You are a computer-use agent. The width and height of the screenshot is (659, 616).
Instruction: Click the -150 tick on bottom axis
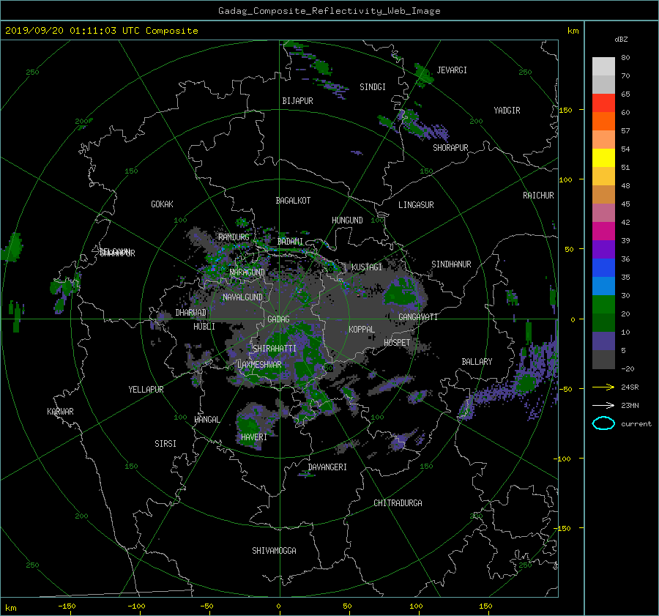tap(67, 606)
